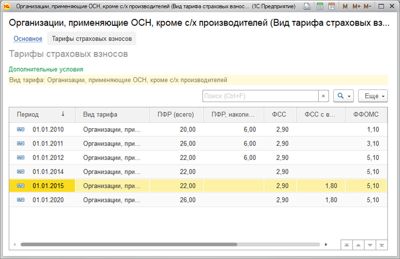Open the magnifier search dropdown
Image resolution: width=400 pixels, height=259 pixels.
(343, 96)
